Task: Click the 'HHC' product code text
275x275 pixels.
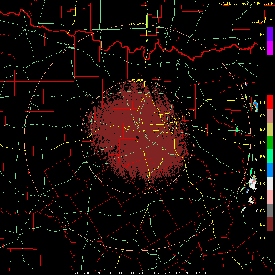Action: pyautogui.click(x=268, y=18)
